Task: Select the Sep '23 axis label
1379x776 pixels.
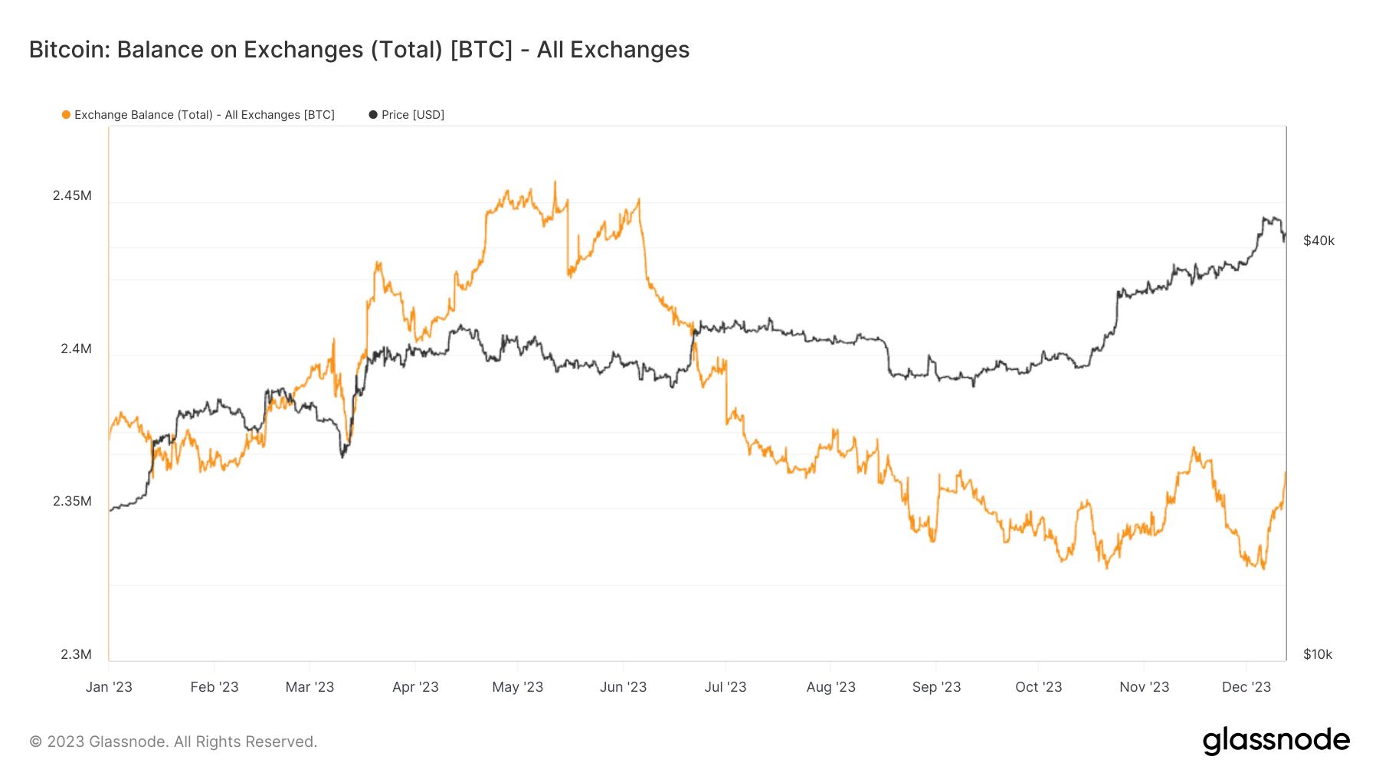Action: [x=936, y=687]
